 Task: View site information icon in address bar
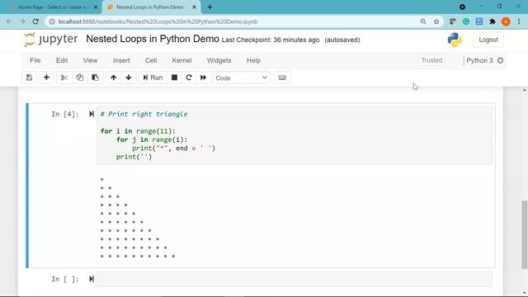point(52,21)
